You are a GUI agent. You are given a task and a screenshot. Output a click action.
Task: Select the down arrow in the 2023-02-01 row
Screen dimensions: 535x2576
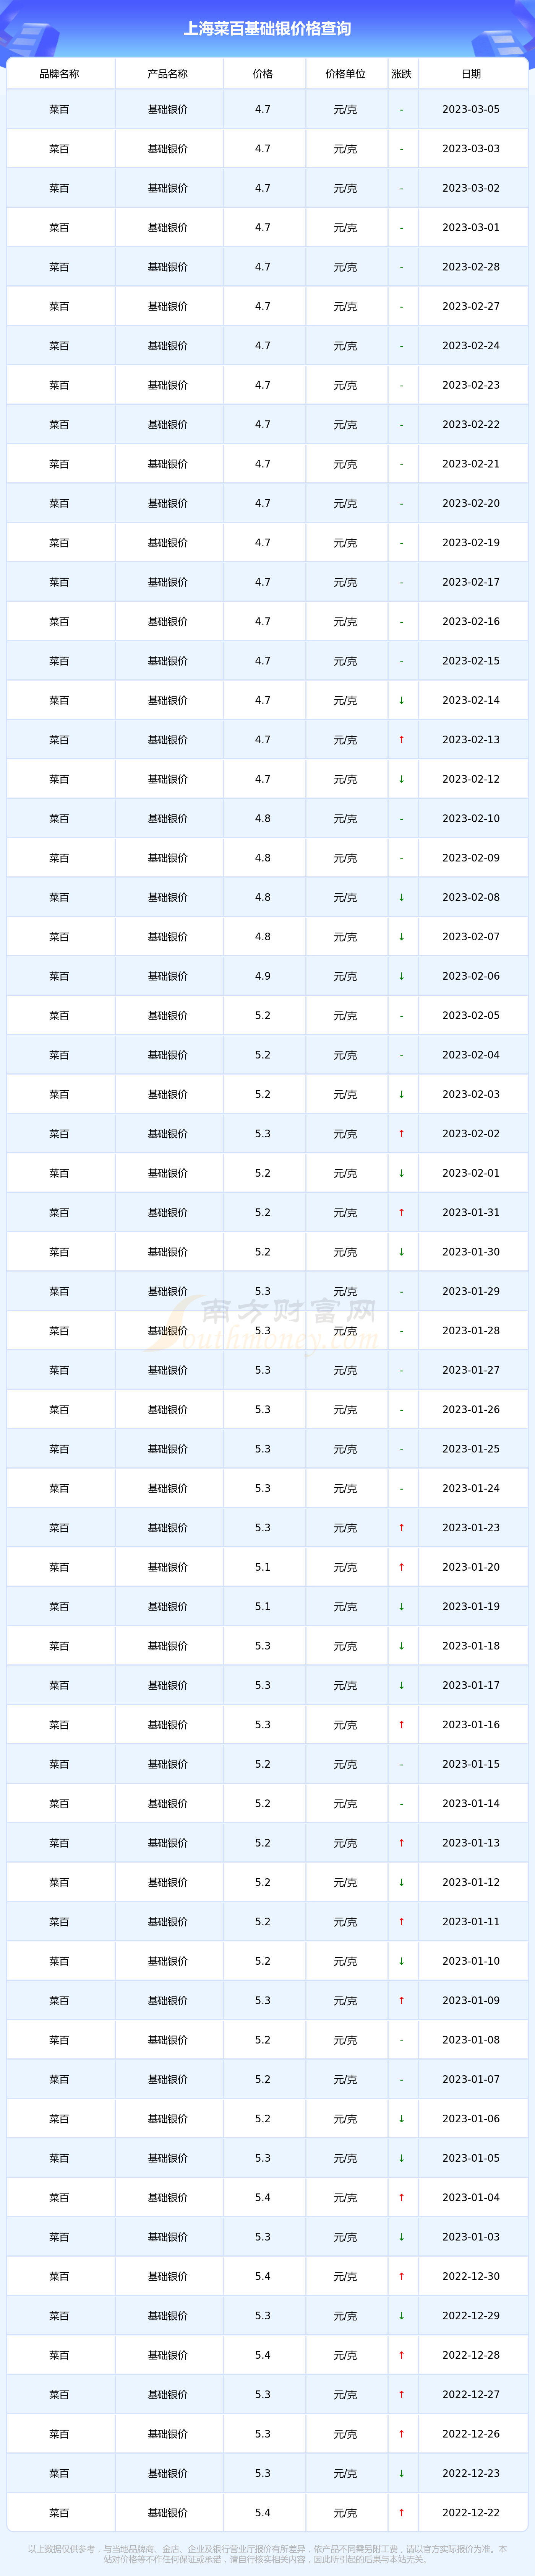click(x=401, y=1173)
